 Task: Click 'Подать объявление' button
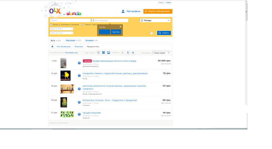coord(158,11)
